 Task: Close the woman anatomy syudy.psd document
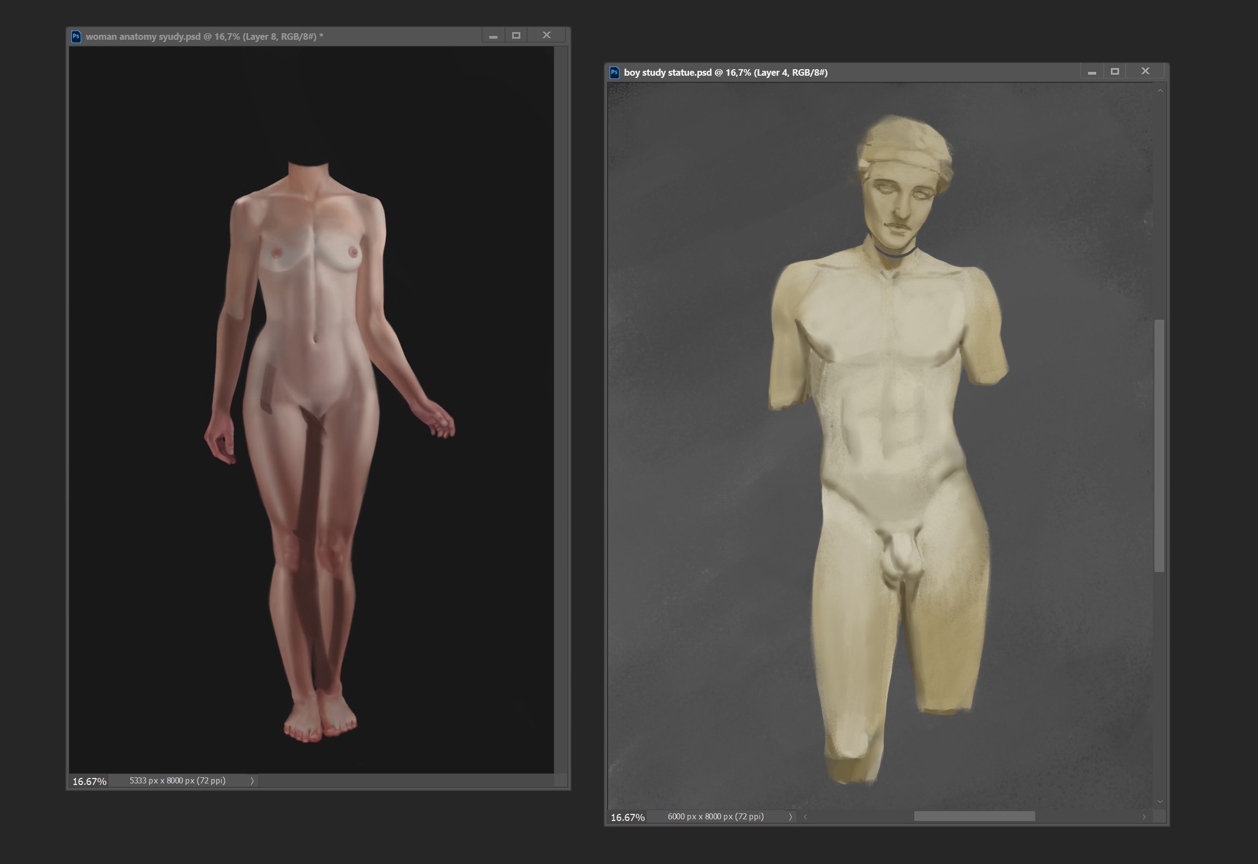tap(546, 35)
